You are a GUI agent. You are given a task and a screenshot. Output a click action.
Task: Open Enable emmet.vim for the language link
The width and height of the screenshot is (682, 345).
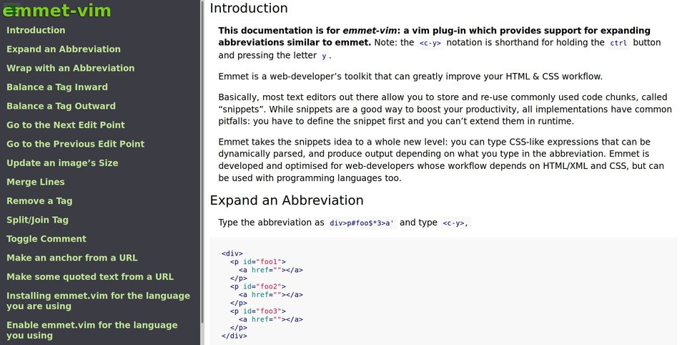coord(92,330)
